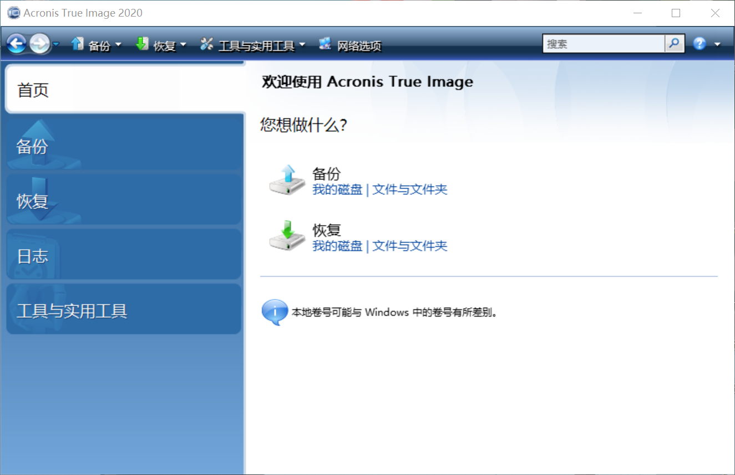Expand the navigation history dropdown arrow
The height and width of the screenshot is (475, 735).
tap(56, 44)
